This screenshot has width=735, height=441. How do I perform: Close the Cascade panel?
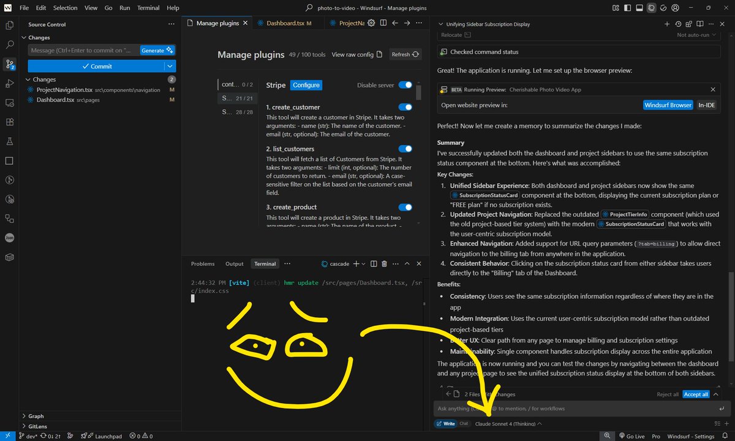coord(722,24)
